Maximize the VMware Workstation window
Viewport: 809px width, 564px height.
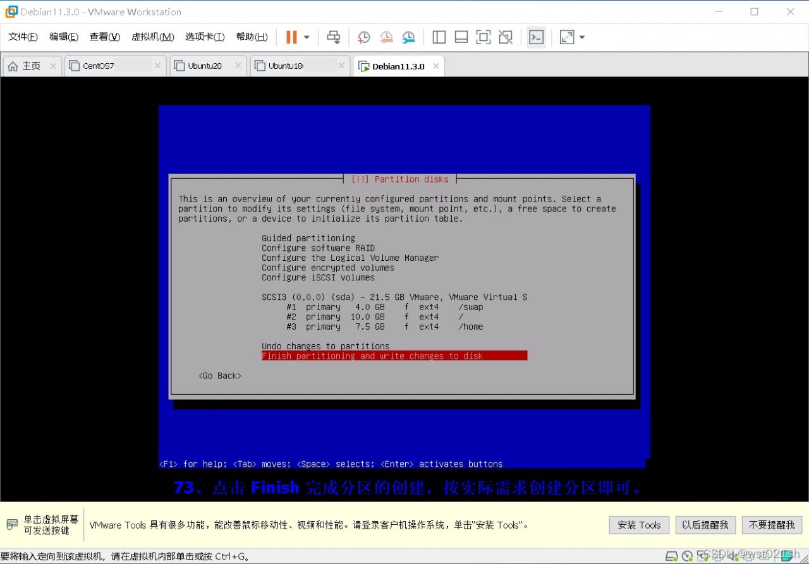pos(754,11)
